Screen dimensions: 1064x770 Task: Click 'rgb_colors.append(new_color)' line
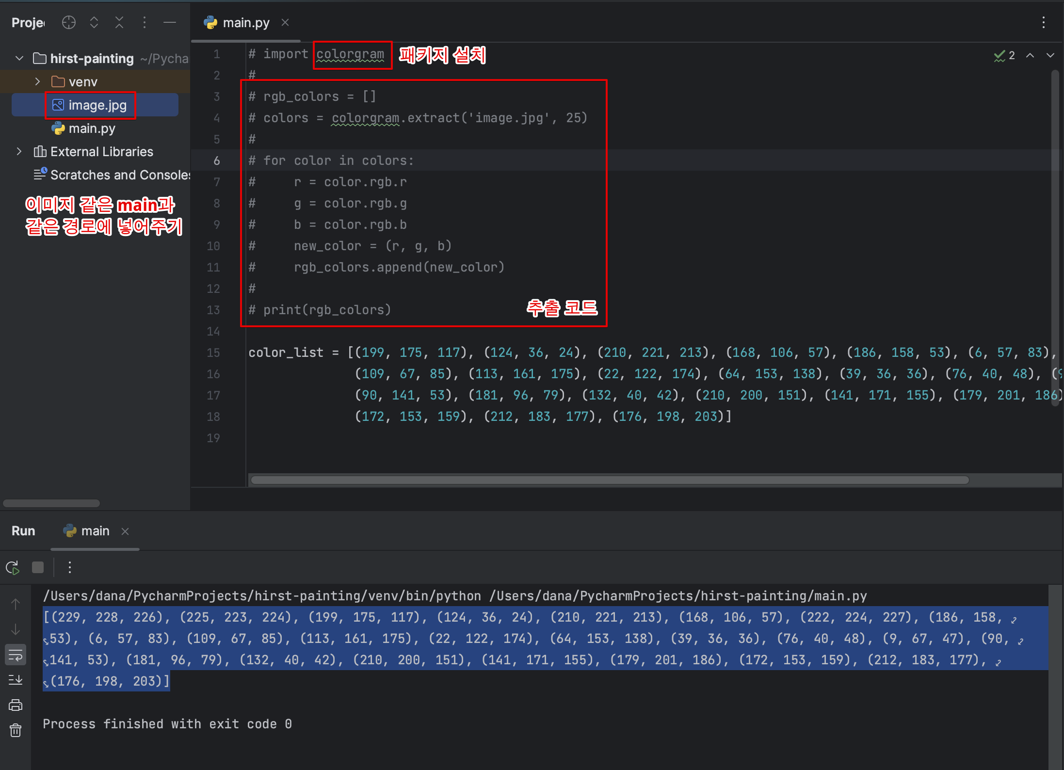pos(399,267)
